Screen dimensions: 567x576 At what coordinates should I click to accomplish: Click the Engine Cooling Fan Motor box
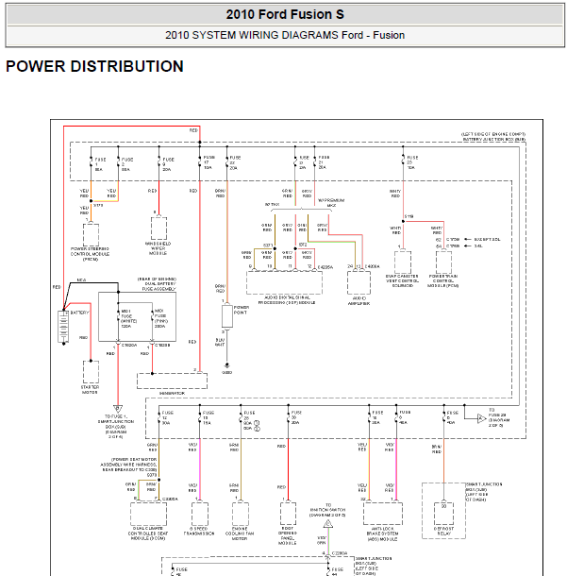point(241,514)
